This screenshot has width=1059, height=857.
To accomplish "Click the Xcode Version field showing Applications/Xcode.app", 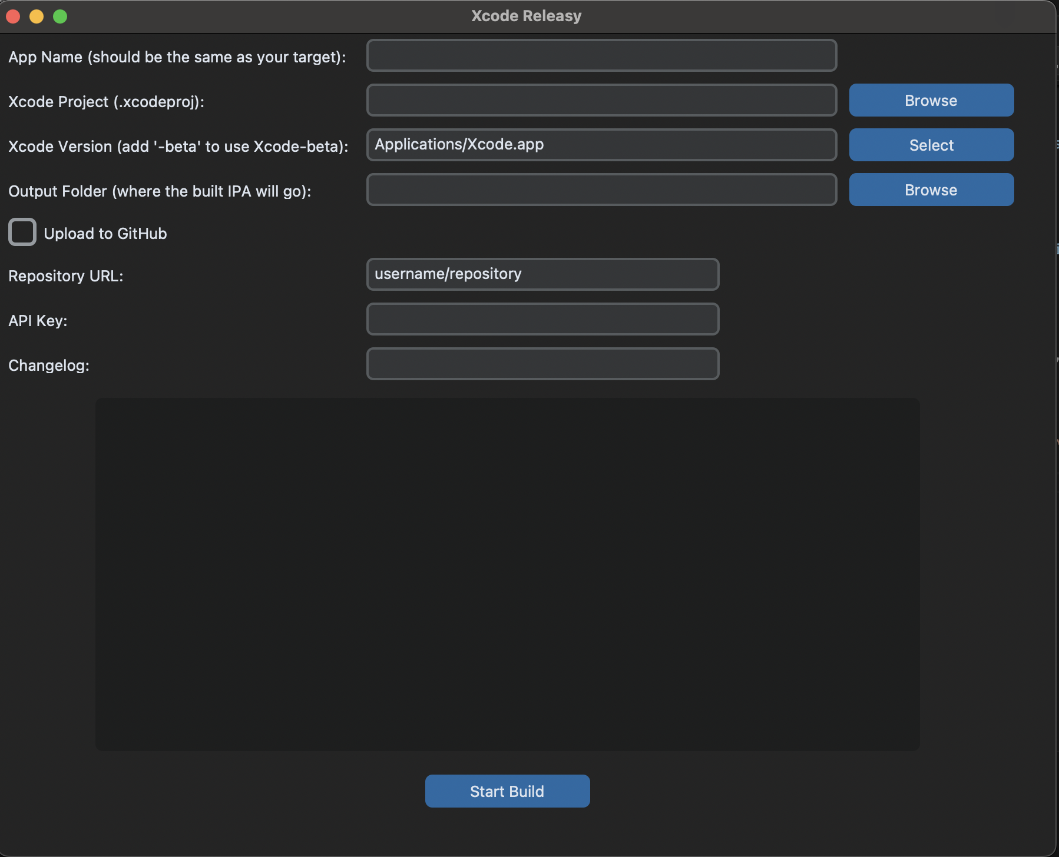I will pos(601,145).
